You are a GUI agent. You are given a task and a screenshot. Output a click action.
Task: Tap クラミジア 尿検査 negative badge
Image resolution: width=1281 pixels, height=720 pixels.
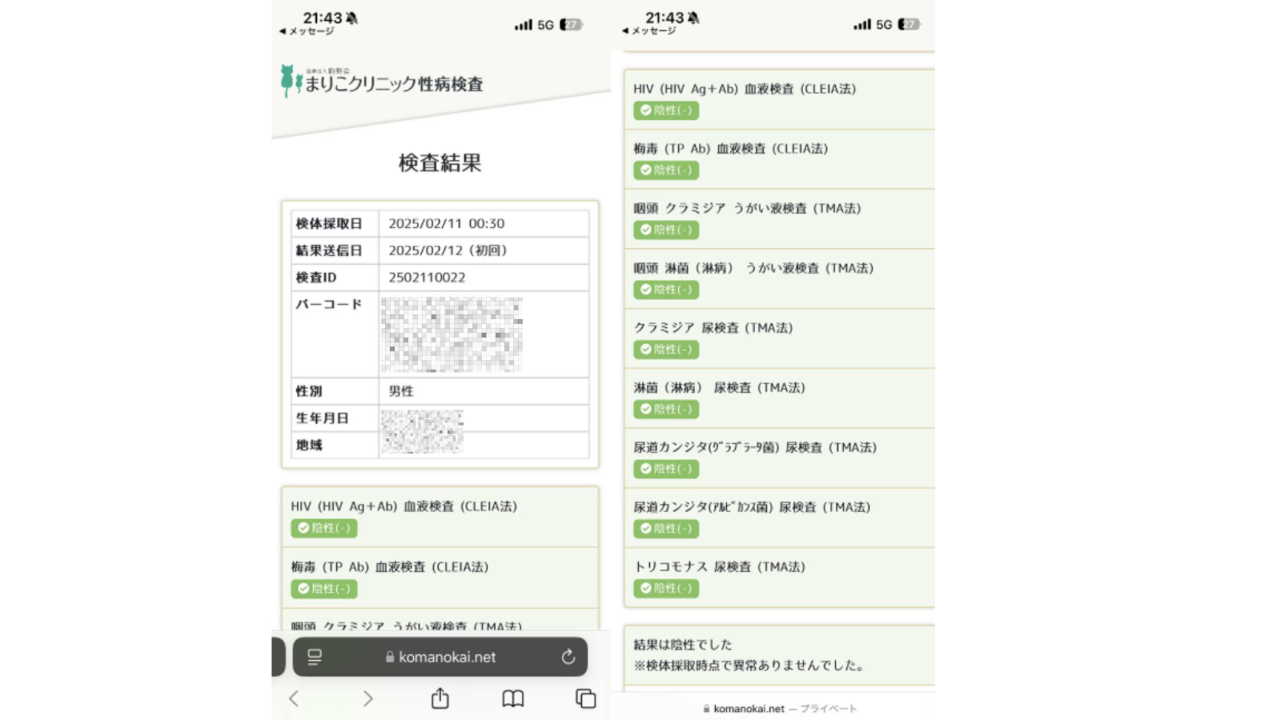coord(666,350)
